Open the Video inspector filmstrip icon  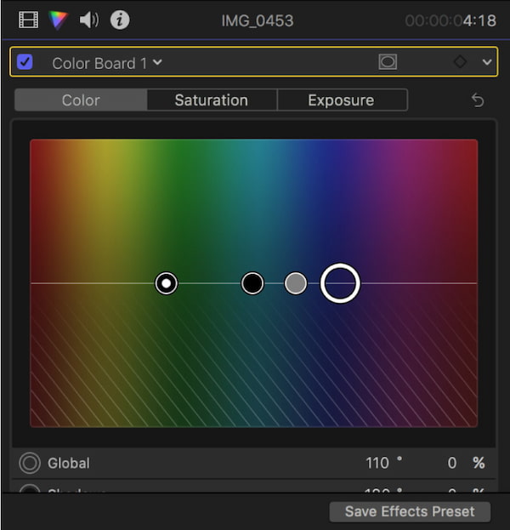pos(28,20)
